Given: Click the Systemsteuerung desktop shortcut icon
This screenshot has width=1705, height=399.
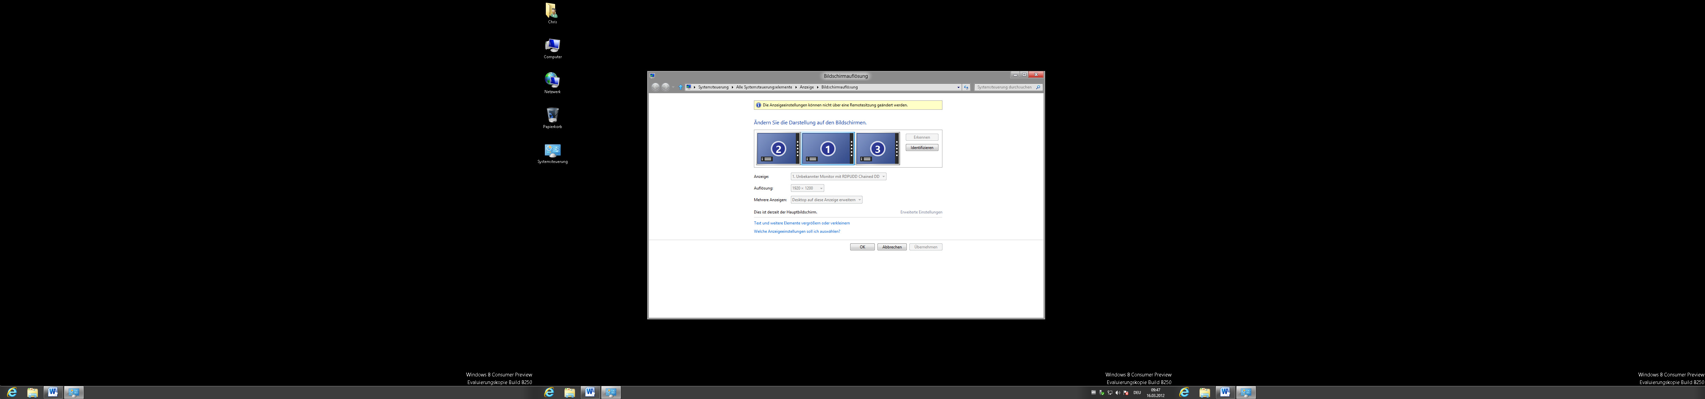Looking at the screenshot, I should pyautogui.click(x=552, y=151).
